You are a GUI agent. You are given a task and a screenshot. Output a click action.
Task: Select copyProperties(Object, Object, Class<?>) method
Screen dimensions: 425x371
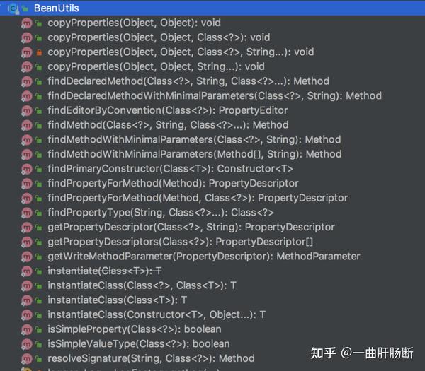click(x=159, y=37)
